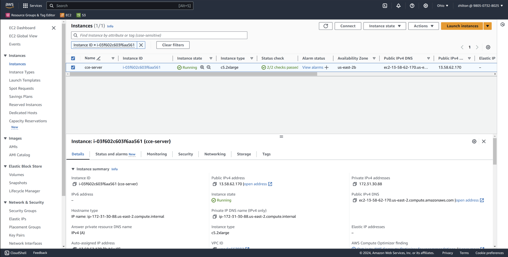Open the help question mark menu
Screen dimensions: 508x257
tap(412, 6)
